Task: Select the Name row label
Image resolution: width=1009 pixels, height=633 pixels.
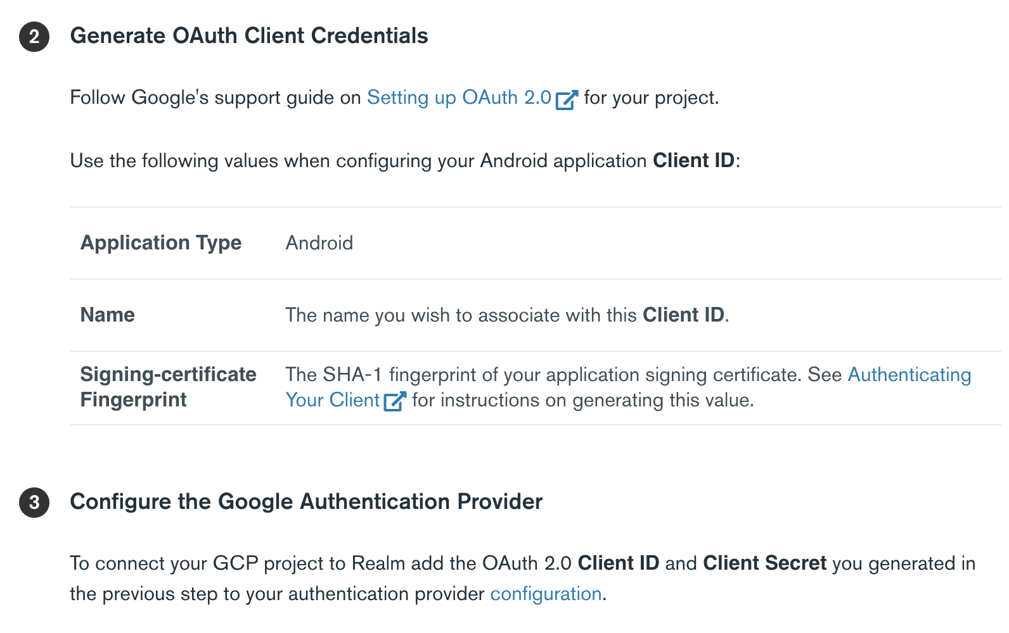Action: click(x=108, y=315)
